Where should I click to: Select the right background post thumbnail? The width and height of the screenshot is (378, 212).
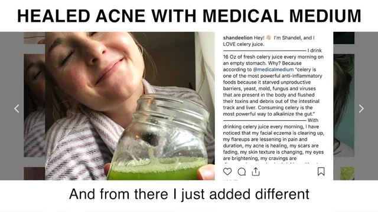pyautogui.click(x=344, y=105)
